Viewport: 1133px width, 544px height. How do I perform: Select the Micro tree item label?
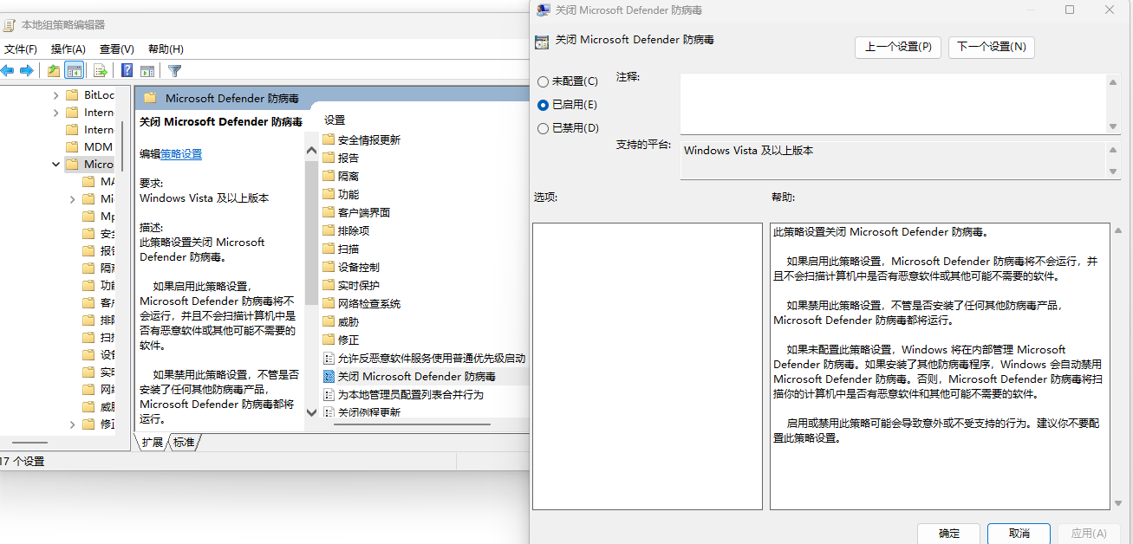[99, 164]
